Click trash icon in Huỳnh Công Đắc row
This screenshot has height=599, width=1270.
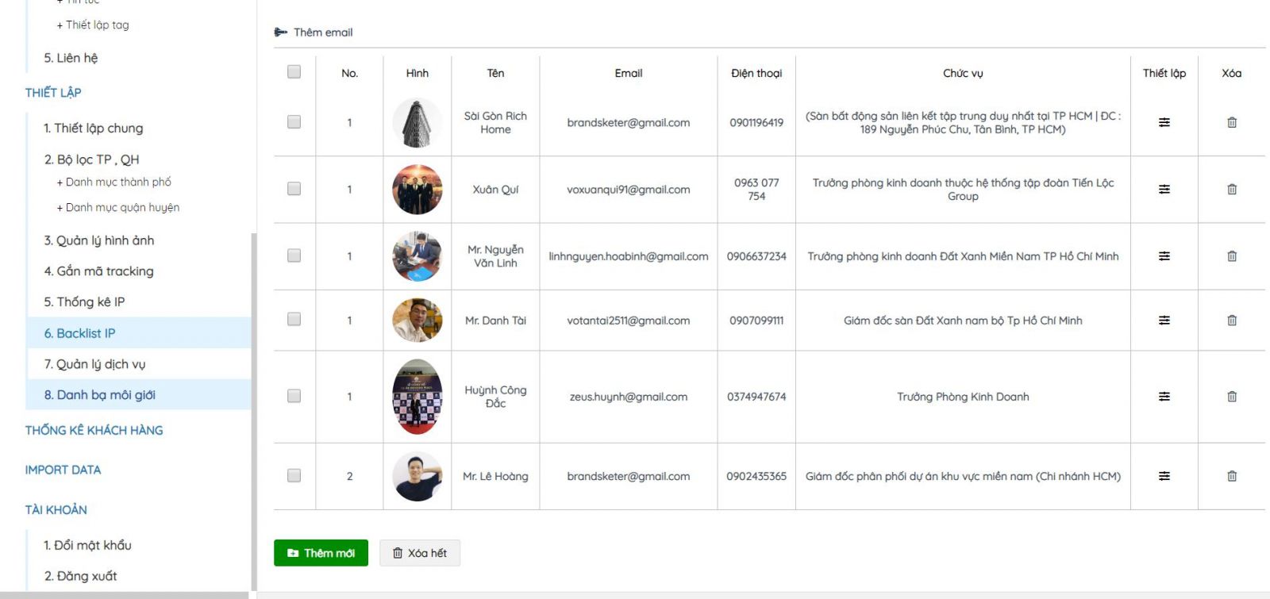pos(1232,396)
